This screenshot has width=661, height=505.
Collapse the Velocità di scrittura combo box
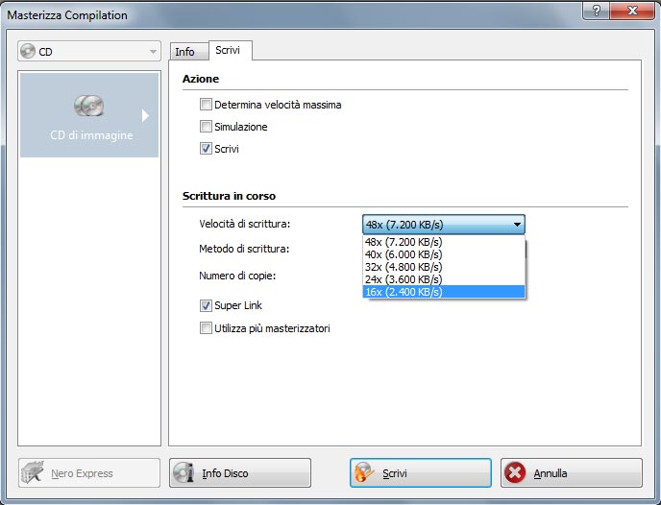[444, 225]
